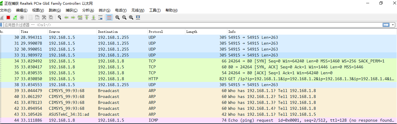Go forward to next packet arrow
397x124 pixels.
point(73,17)
